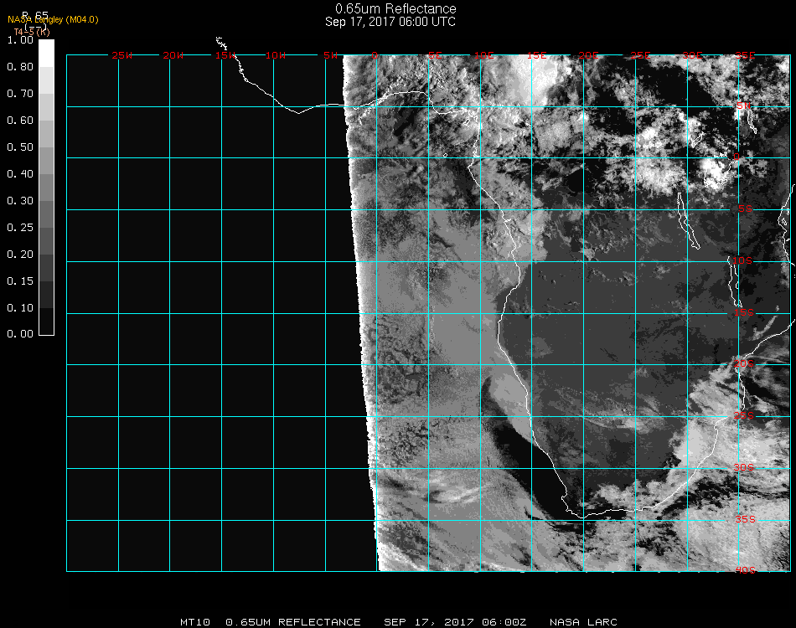Image resolution: width=796 pixels, height=628 pixels.
Task: Click the 35S latitude label
Action: [745, 519]
